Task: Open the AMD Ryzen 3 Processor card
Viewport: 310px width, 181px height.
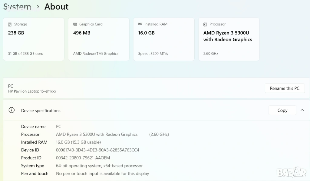Action: point(229,39)
